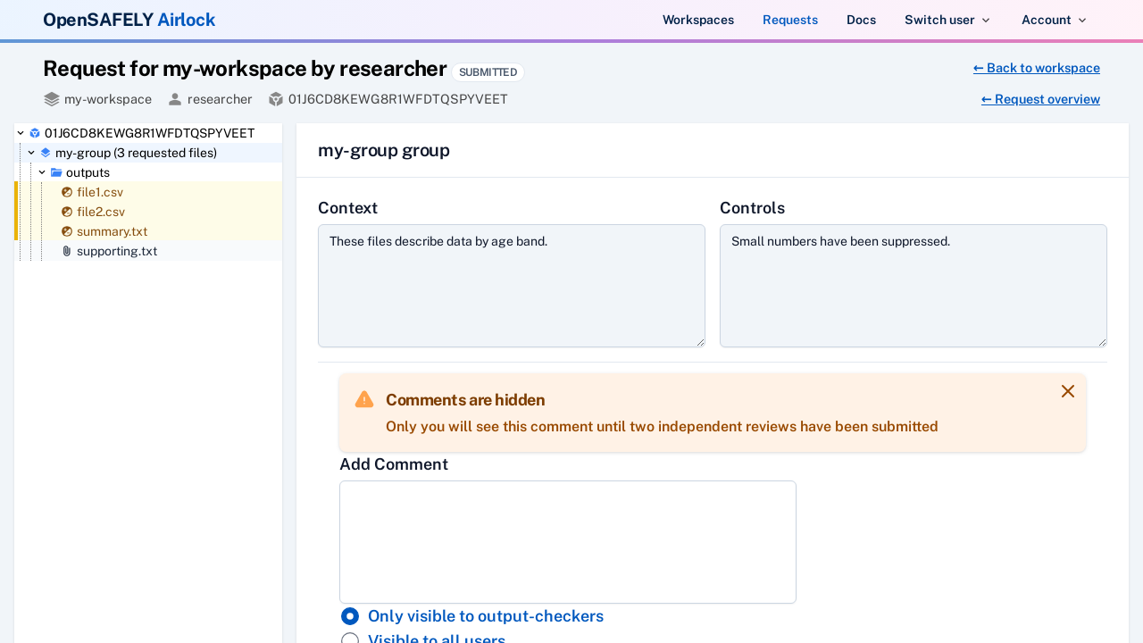Follow the Back to workspace link
Viewport: 1143px width, 643px height.
[1036, 68]
